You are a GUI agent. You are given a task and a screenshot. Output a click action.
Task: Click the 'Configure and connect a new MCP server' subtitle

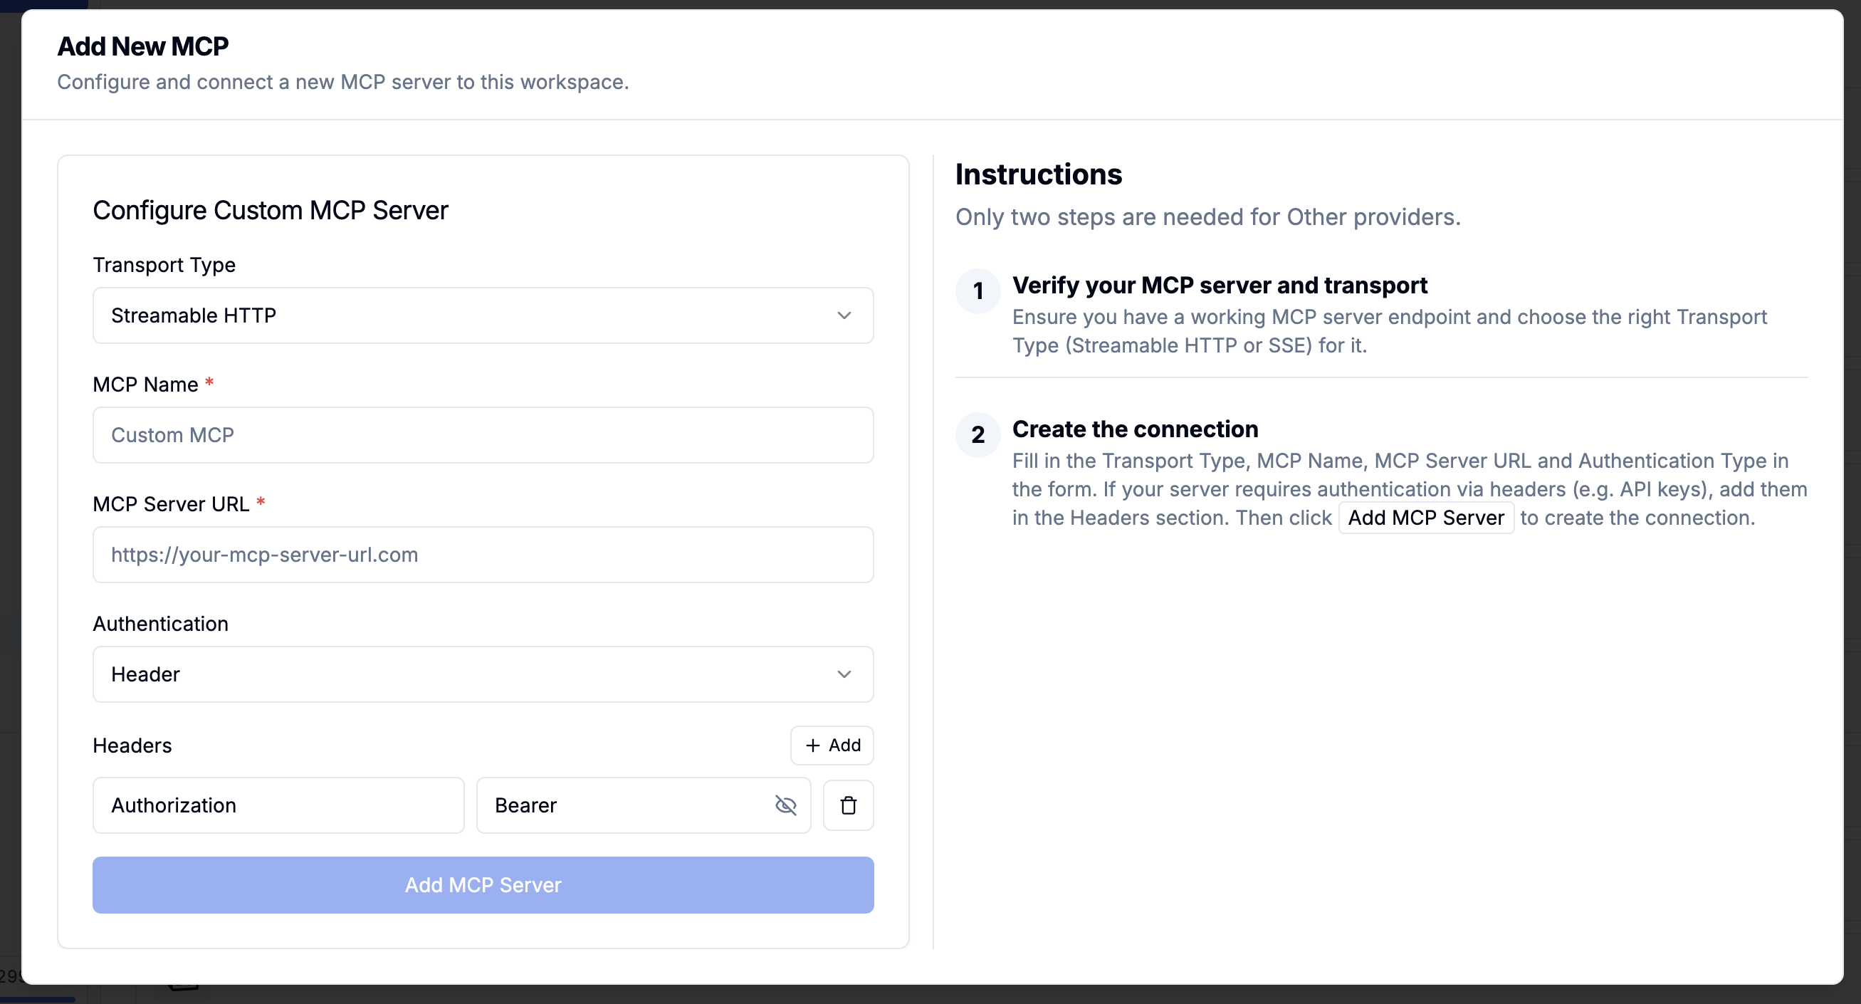[343, 83]
